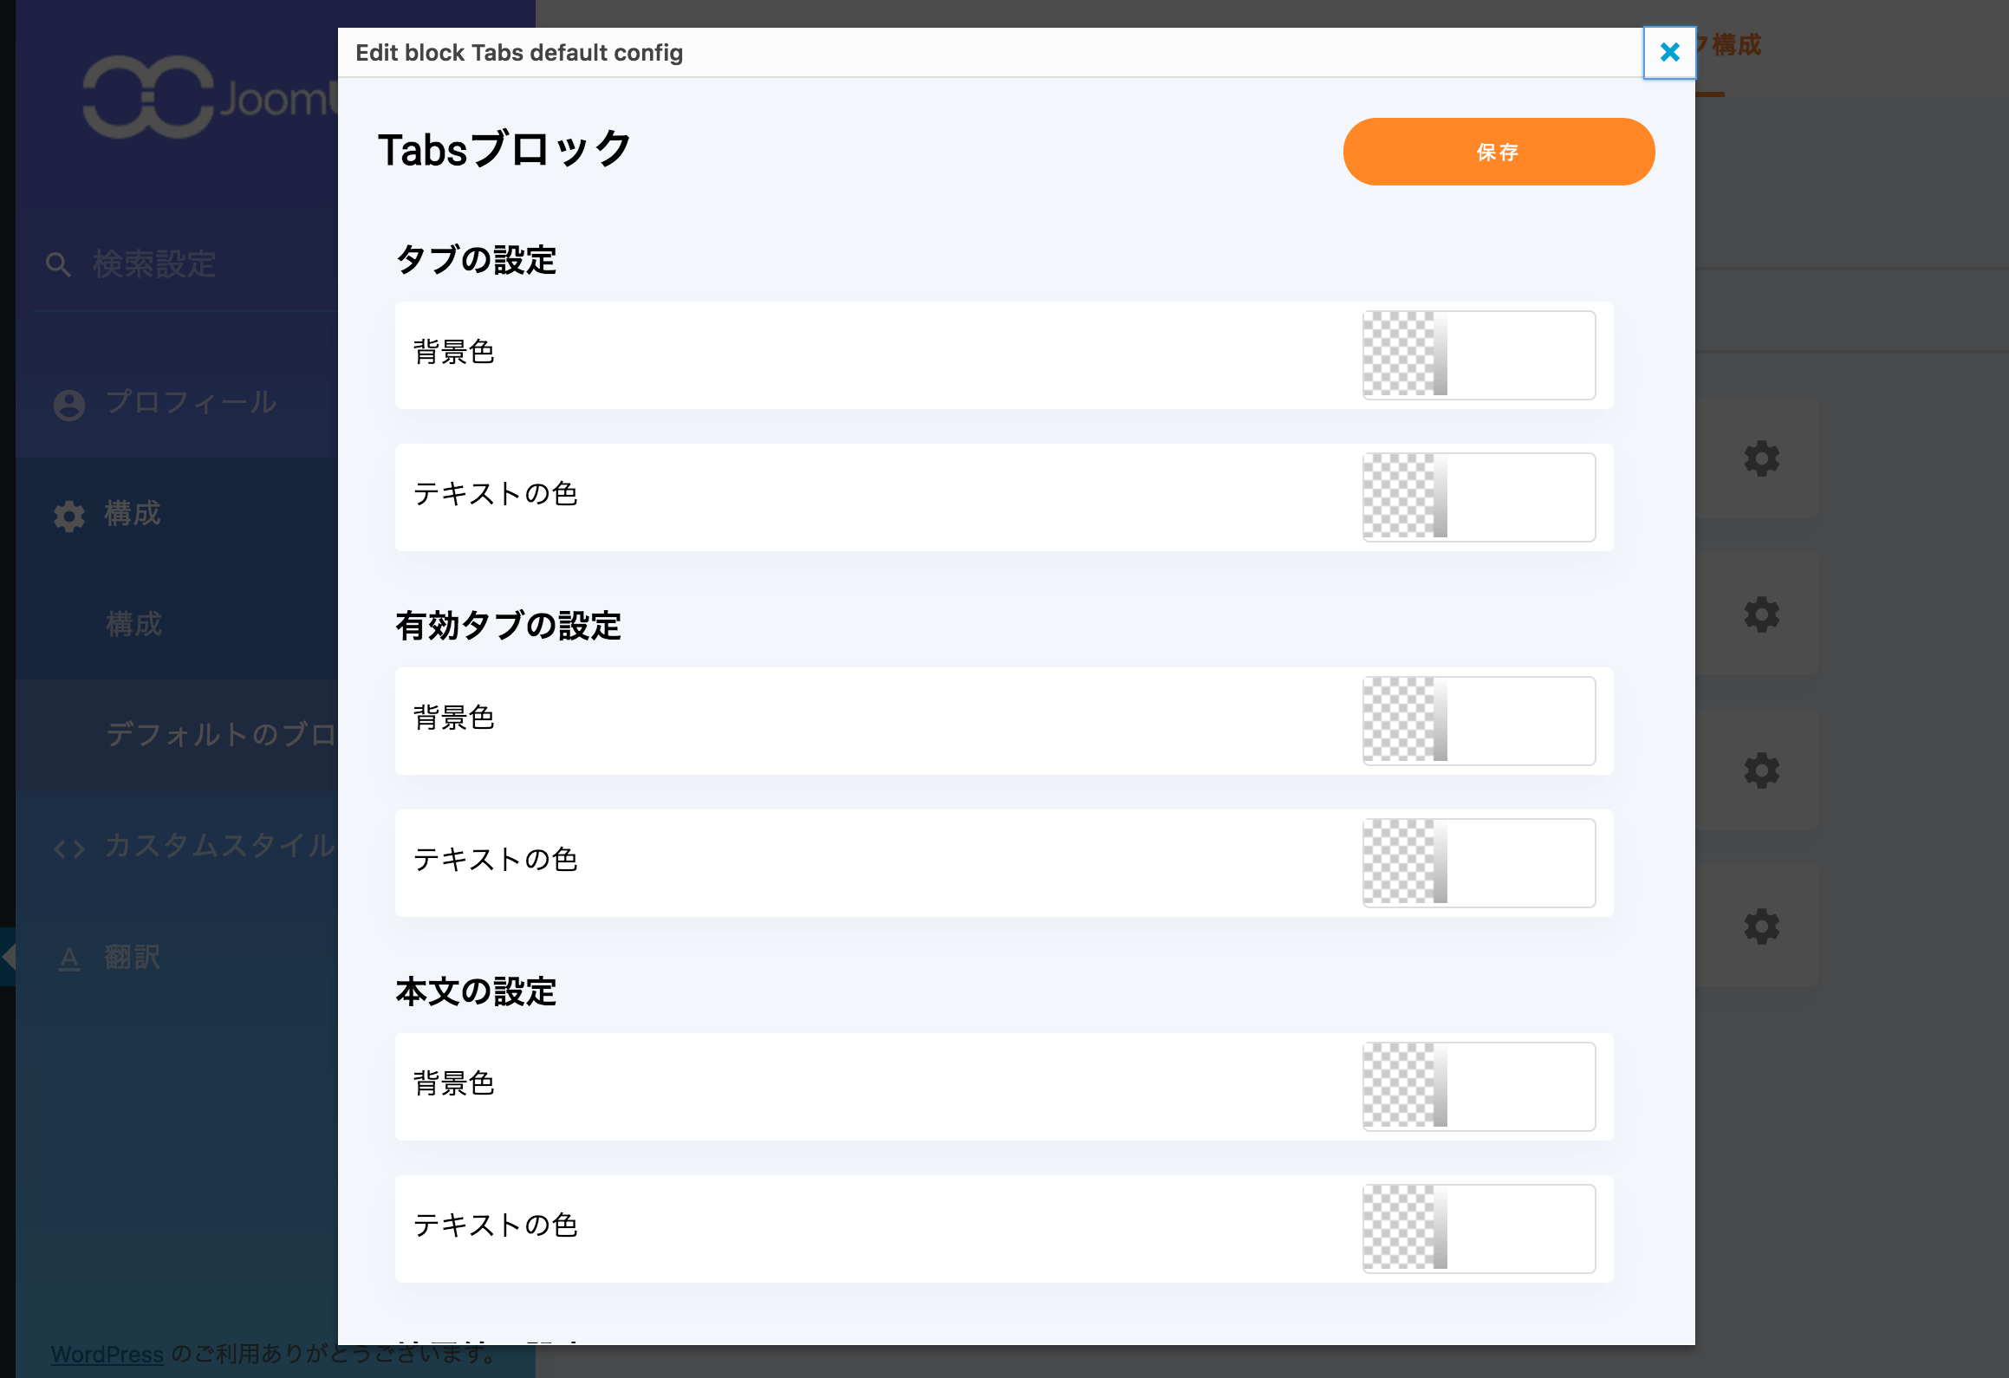Click the second gear settings icon
This screenshot has height=1378, width=2009.
1761,614
